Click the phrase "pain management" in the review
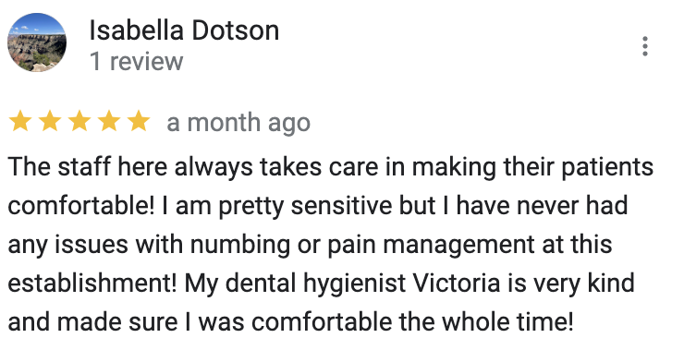 pos(431,246)
